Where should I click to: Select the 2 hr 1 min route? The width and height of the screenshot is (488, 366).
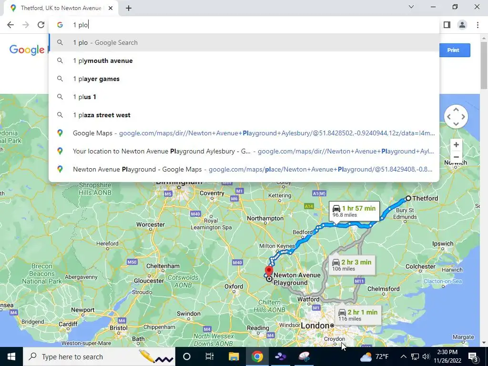[x=358, y=315]
